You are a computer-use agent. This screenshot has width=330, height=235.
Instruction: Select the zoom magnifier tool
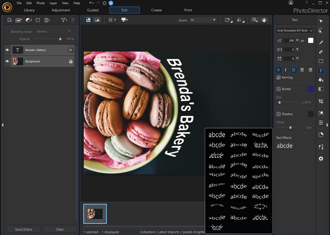254,20
